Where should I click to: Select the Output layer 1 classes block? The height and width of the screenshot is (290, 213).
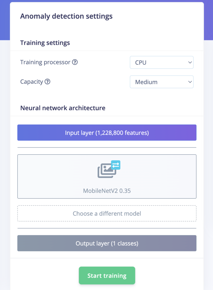coord(107,243)
